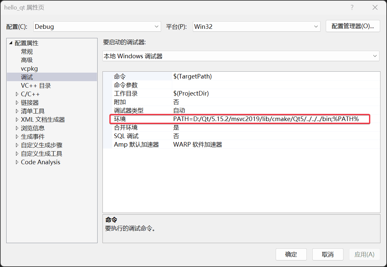Expand the 链接器 tree node
The image size is (387, 267).
17,103
